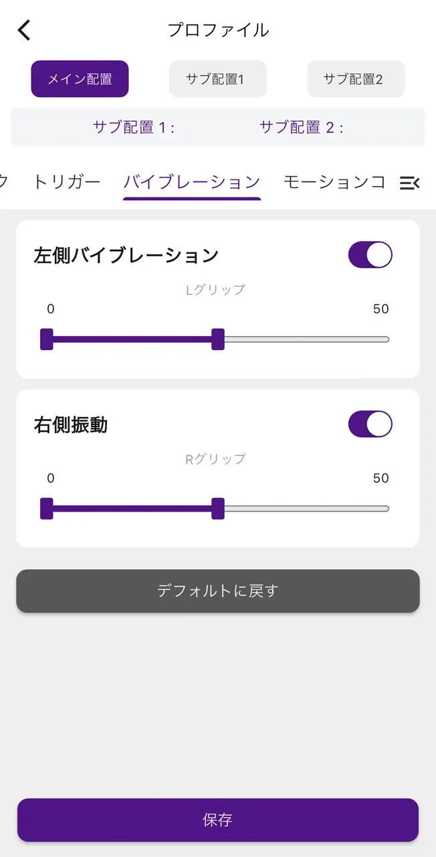Tap the サブ配置 2: assignment label
This screenshot has width=436, height=857.
[x=301, y=127]
